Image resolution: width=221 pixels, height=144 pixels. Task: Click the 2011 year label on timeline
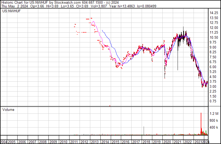[74, 142]
